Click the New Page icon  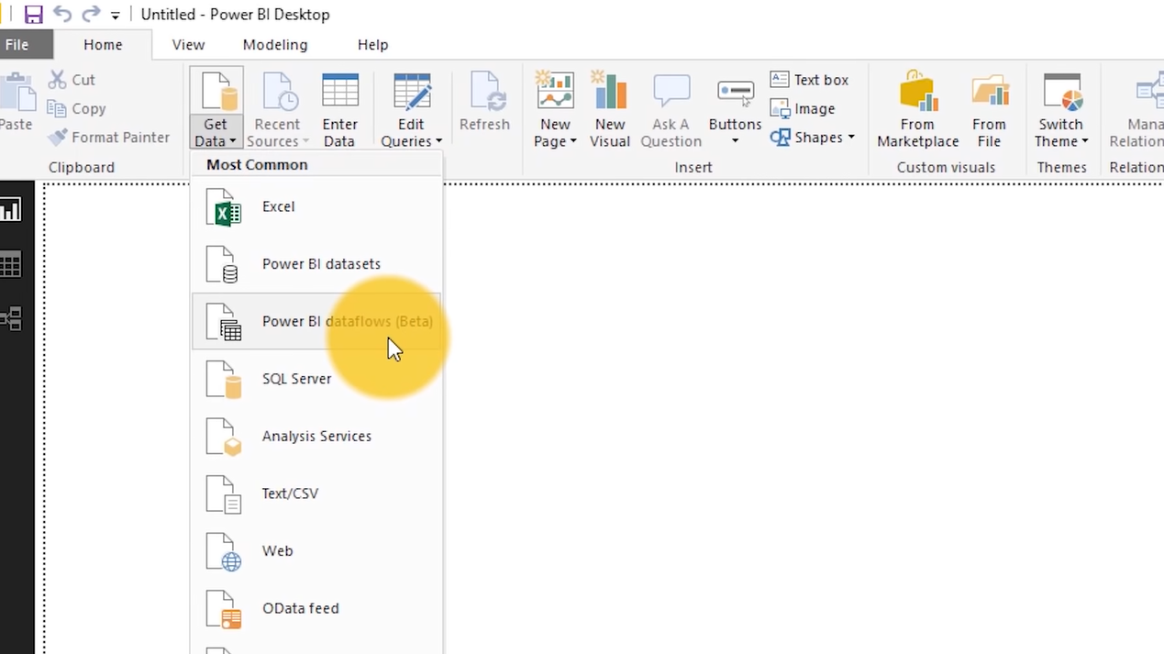(555, 92)
